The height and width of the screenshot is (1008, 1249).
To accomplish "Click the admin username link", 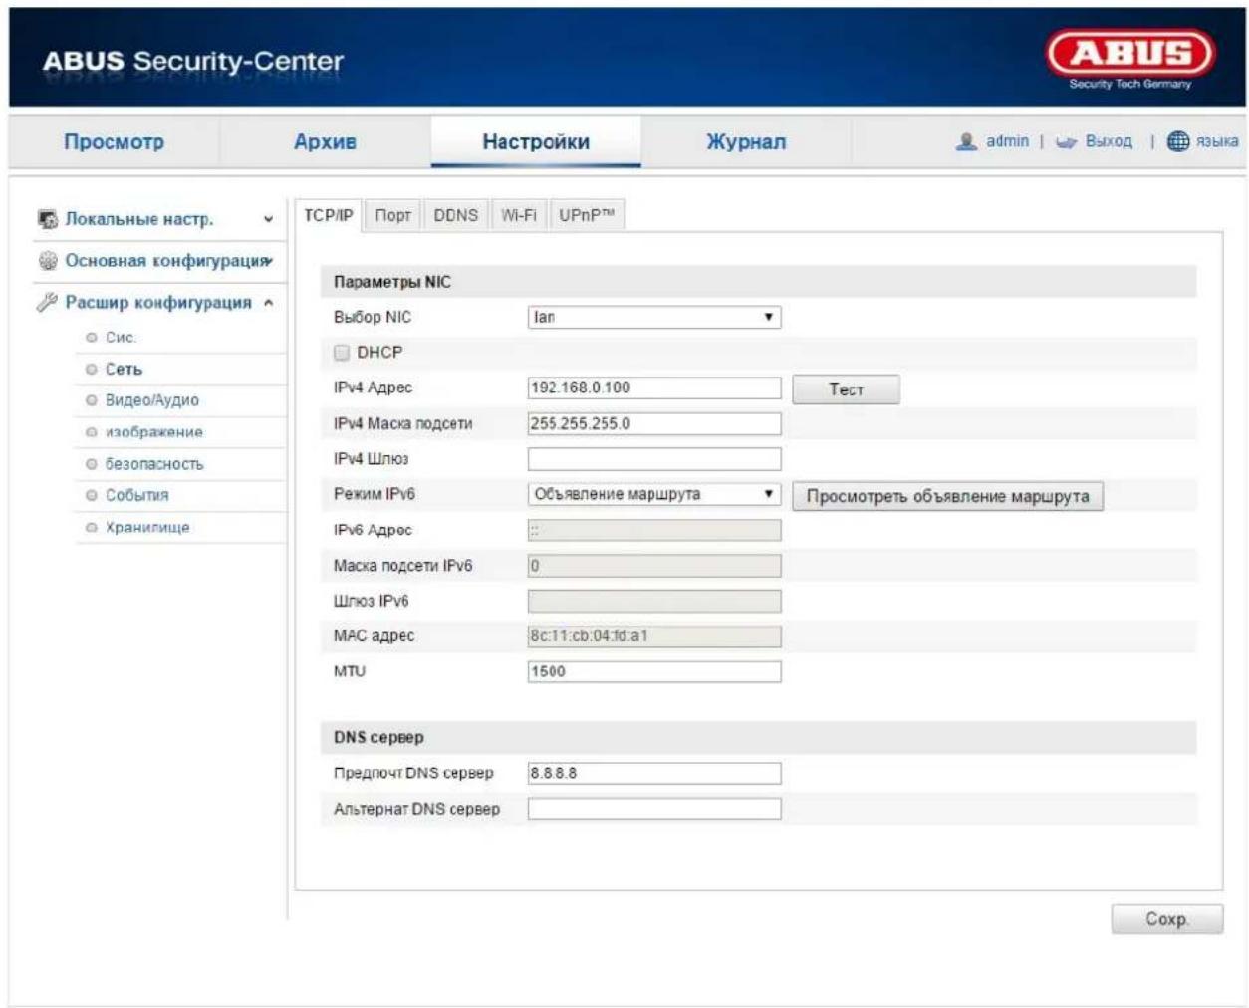I will [1007, 141].
